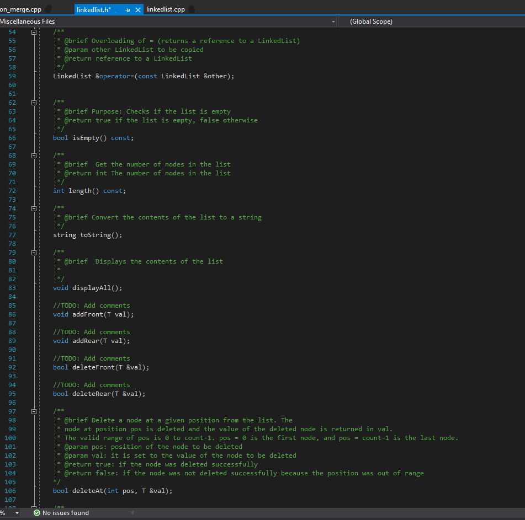Collapse the displayAll comment block at line 79
Image resolution: width=525 pixels, height=520 pixels.
[x=34, y=253]
